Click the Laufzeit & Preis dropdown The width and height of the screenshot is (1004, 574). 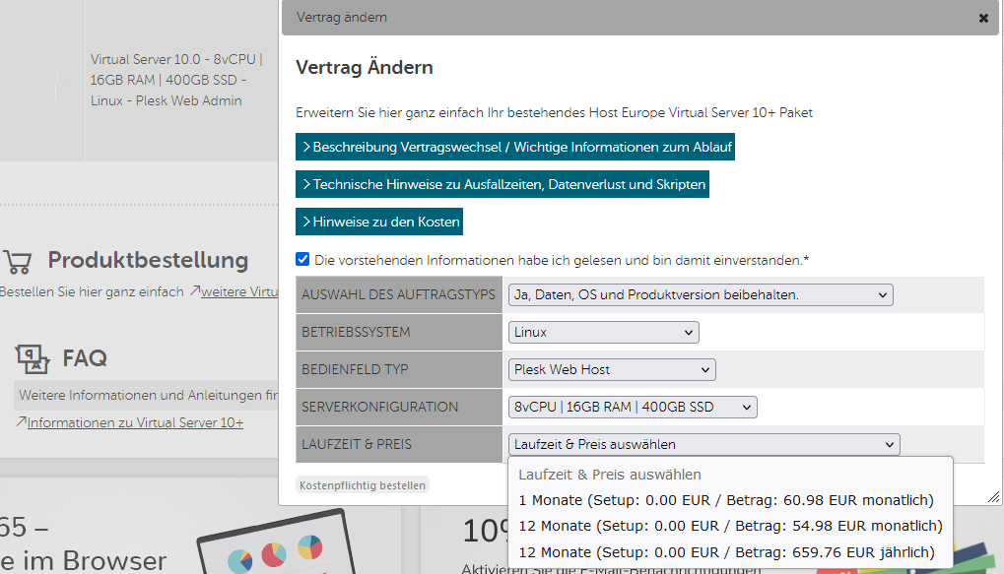tap(703, 444)
